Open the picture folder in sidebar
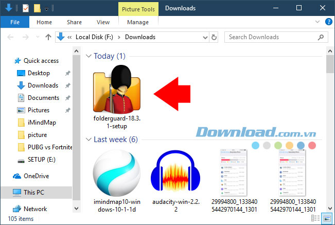This screenshot has width=335, height=225. 32,135
